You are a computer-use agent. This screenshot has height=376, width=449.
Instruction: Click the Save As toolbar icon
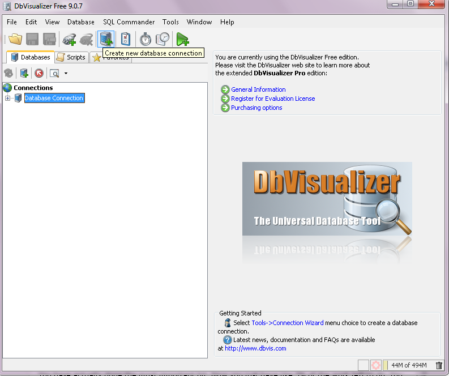[x=49, y=39]
